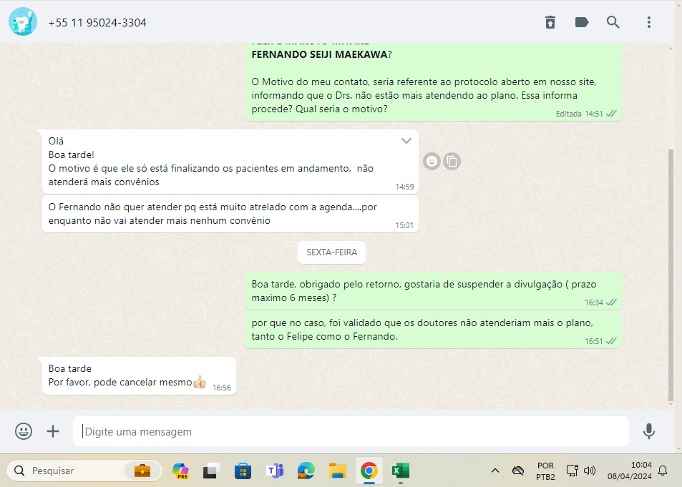The height and width of the screenshot is (487, 682).
Task: Click the 'Digite uma mensagem' input field
Action: pyautogui.click(x=351, y=432)
